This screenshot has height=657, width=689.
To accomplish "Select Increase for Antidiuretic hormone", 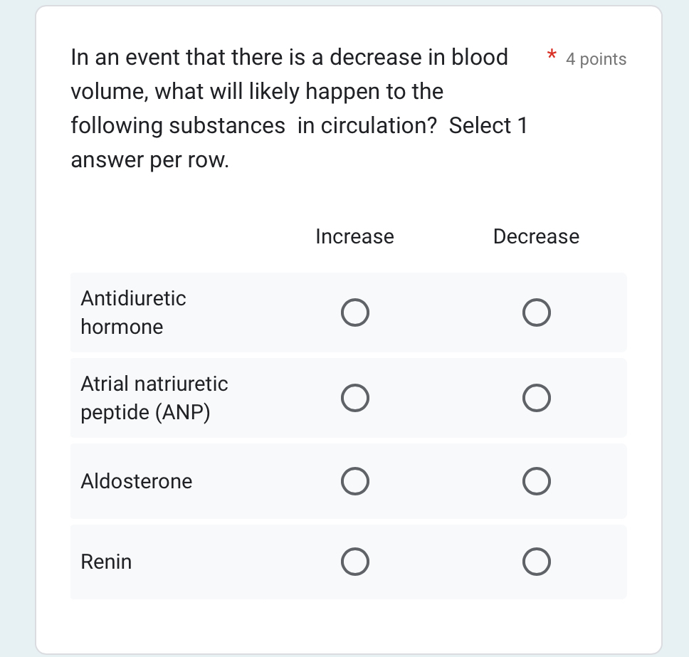I will 355,312.
